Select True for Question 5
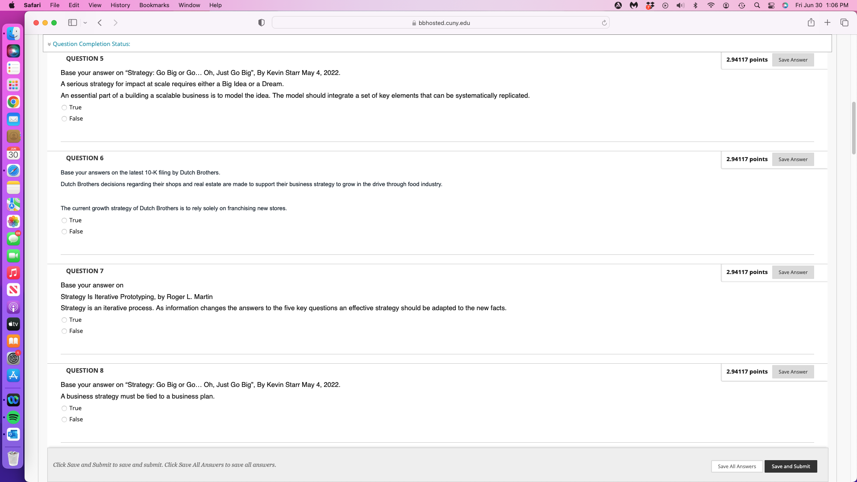The image size is (857, 482). pyautogui.click(x=64, y=108)
